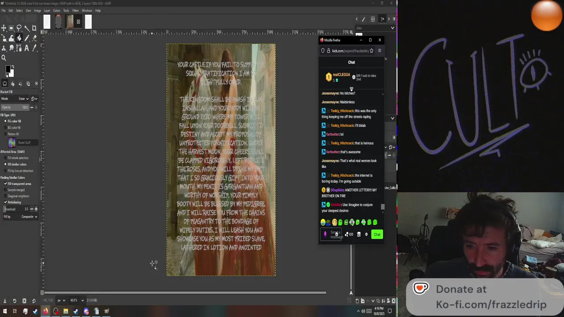
Task: Open the File menu
Action: [x=4, y=11]
